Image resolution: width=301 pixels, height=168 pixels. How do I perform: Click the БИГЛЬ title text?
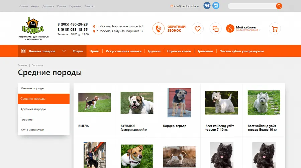(84, 126)
